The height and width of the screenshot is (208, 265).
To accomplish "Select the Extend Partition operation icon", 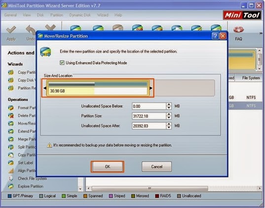I will click(x=11, y=131).
